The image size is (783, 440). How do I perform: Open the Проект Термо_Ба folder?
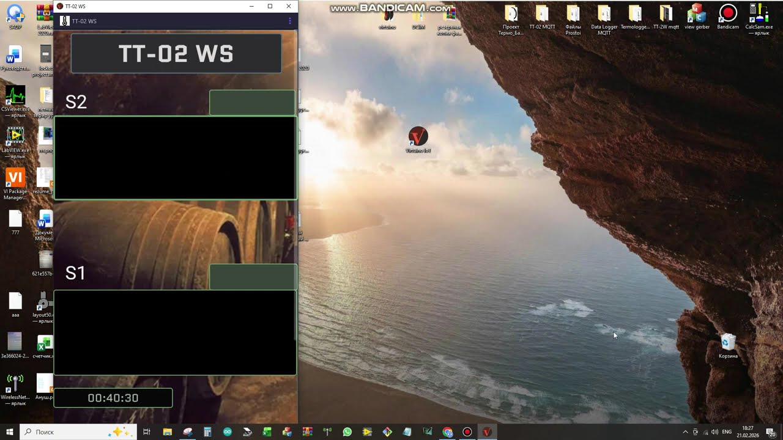[x=511, y=20]
